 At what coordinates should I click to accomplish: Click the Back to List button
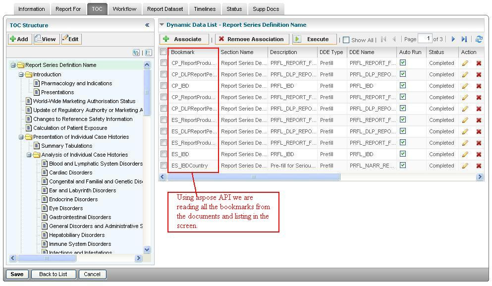click(x=53, y=275)
